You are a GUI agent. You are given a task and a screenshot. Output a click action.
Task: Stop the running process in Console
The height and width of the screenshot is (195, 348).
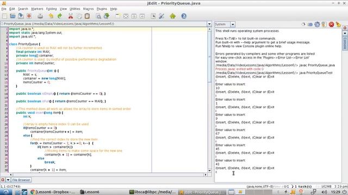pos(331,24)
